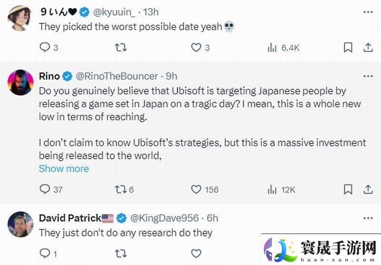Viewport: 381px width, 265px height.
Task: Share Rino's tweet
Action: (368, 189)
